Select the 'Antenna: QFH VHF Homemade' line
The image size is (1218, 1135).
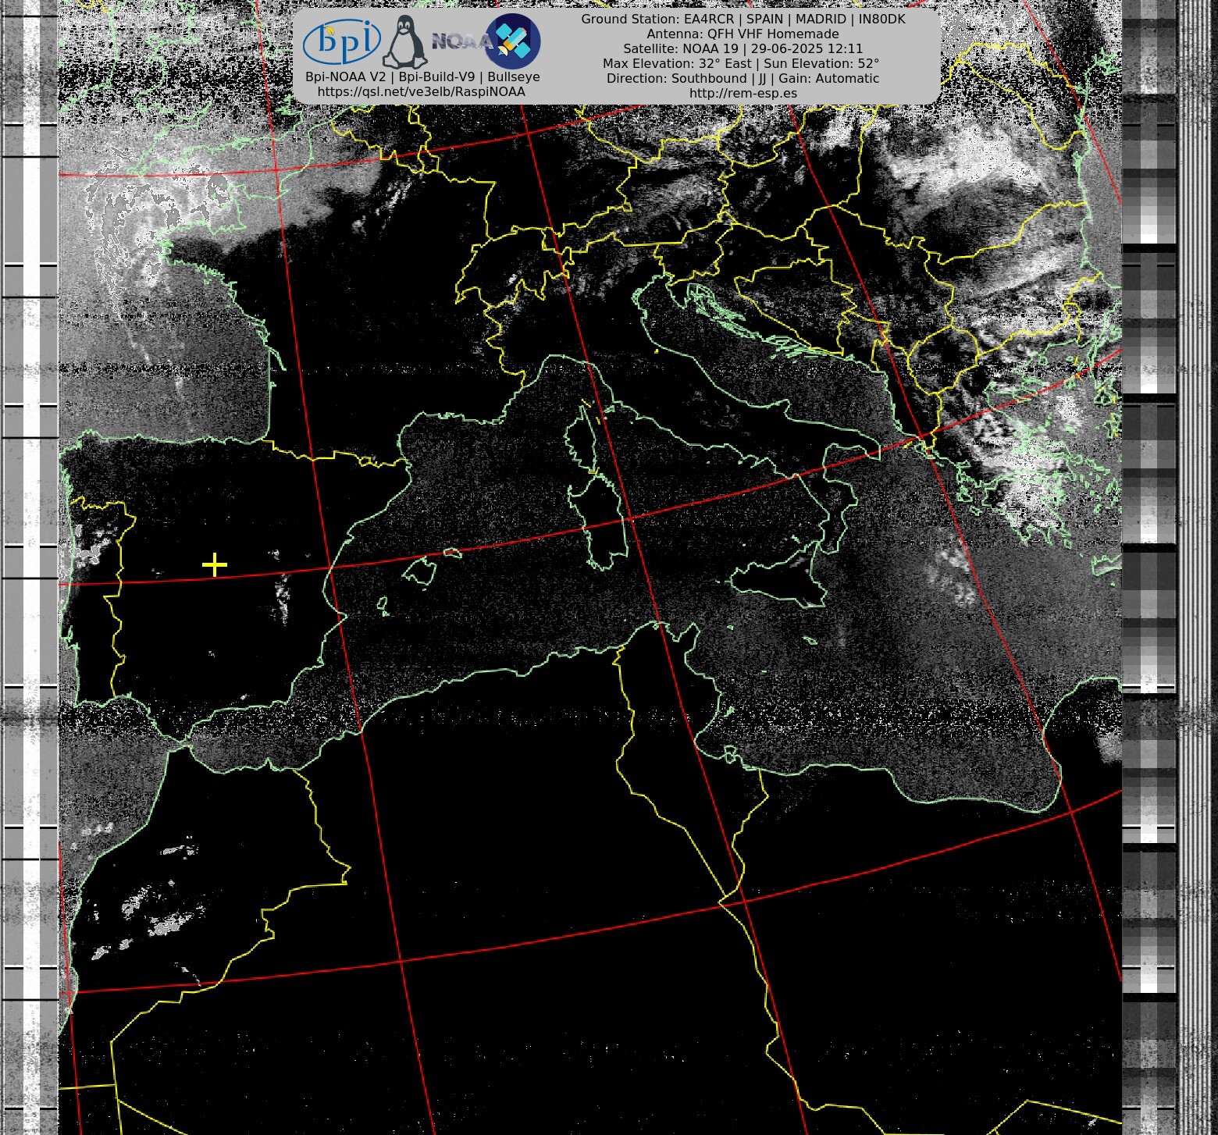pos(743,34)
